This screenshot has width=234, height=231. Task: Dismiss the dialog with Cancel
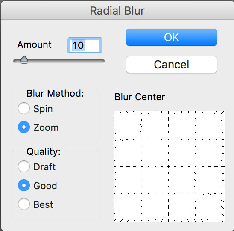tap(172, 65)
